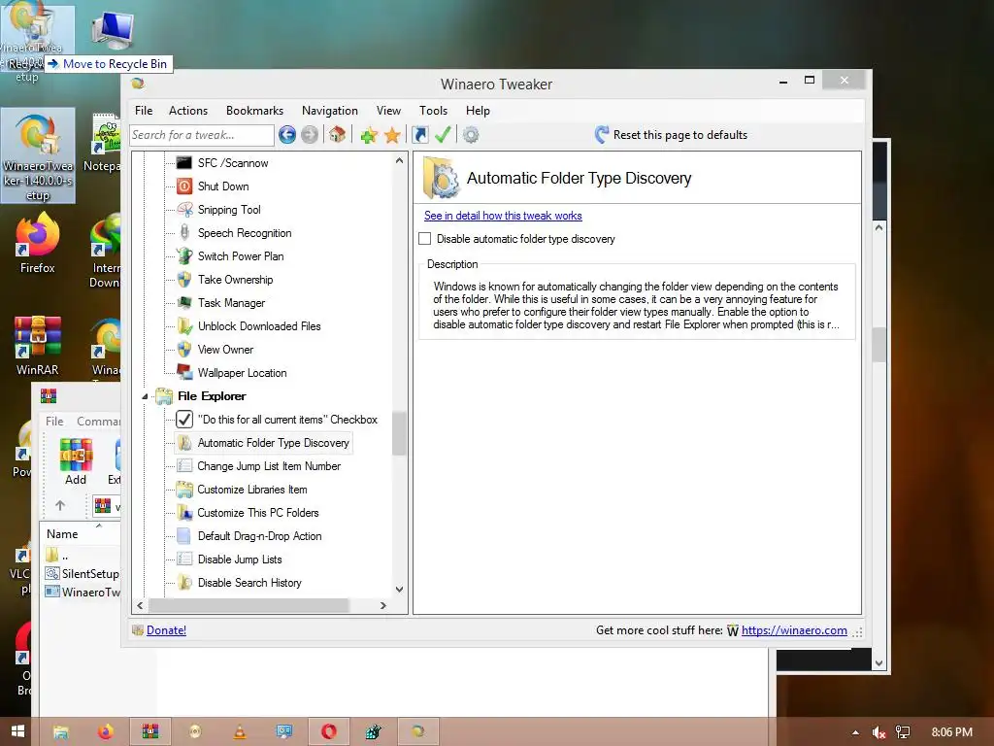
Task: Open the Windows Start button
Action: click(17, 731)
